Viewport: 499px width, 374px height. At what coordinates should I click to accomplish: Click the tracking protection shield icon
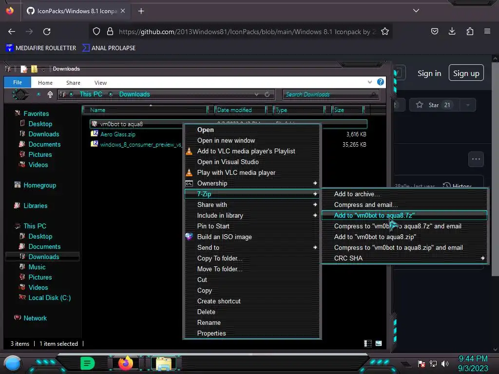pos(96,31)
